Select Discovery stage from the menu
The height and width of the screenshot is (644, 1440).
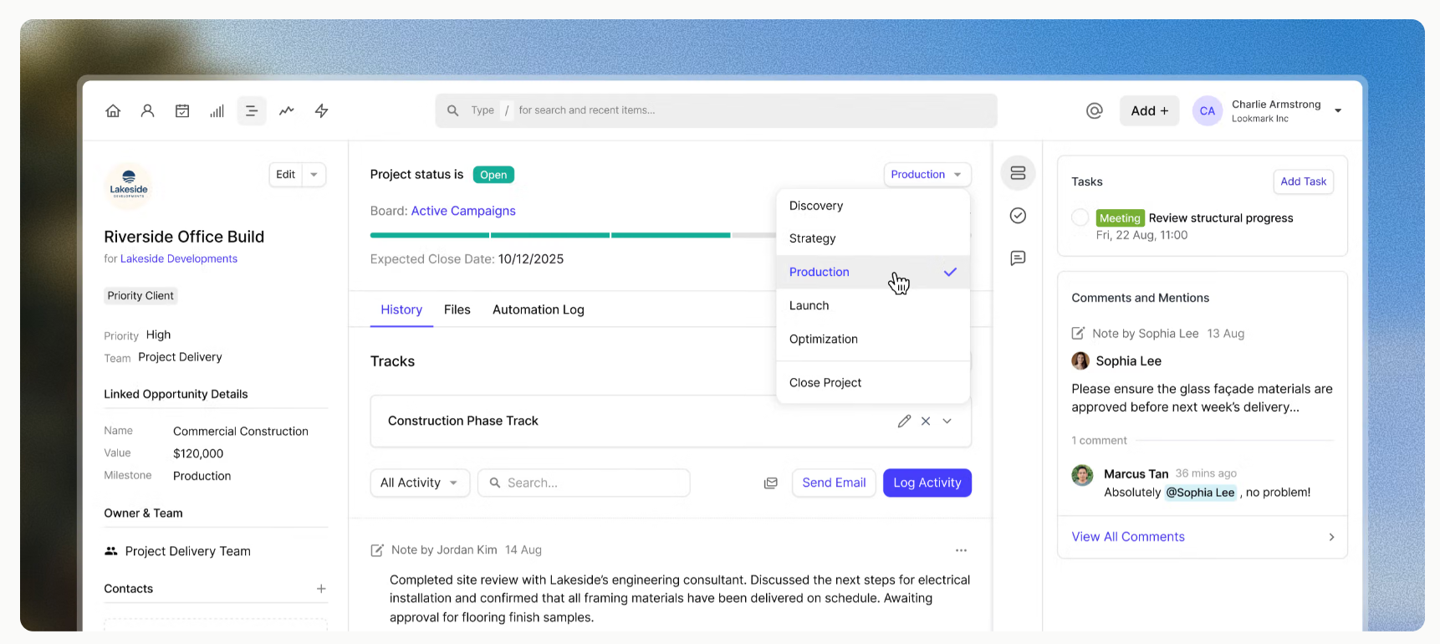[x=873, y=206]
